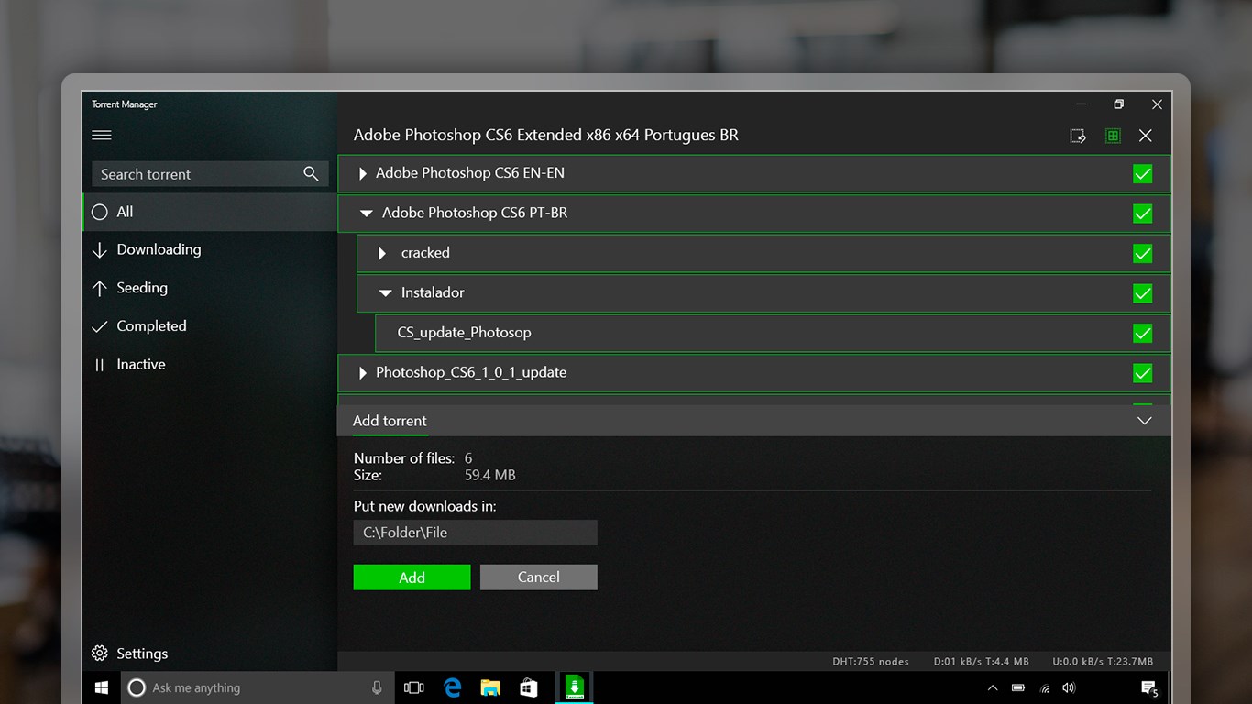Click the invert selection icon beside the torrent title

[x=1078, y=136]
